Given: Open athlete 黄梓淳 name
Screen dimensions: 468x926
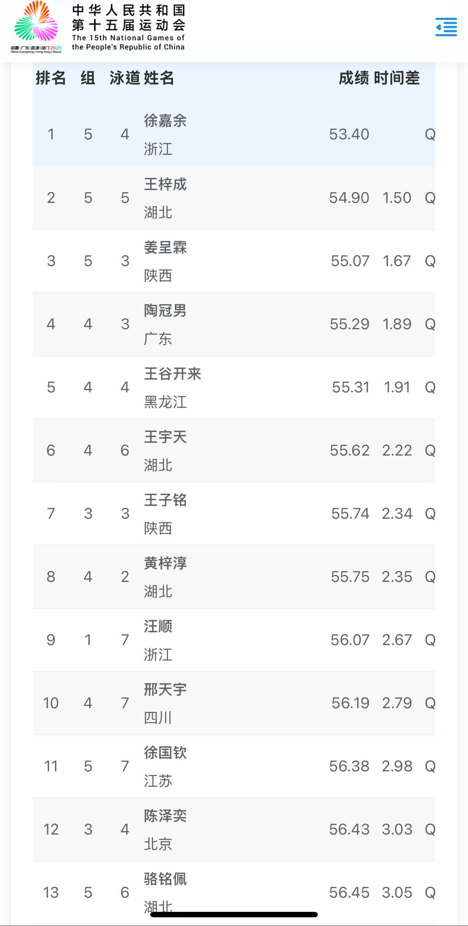Looking at the screenshot, I should 165,563.
